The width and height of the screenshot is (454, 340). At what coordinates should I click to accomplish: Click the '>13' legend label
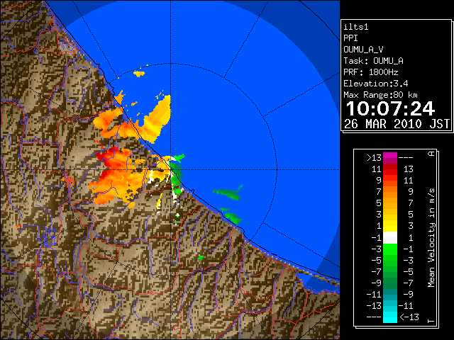click(x=374, y=158)
